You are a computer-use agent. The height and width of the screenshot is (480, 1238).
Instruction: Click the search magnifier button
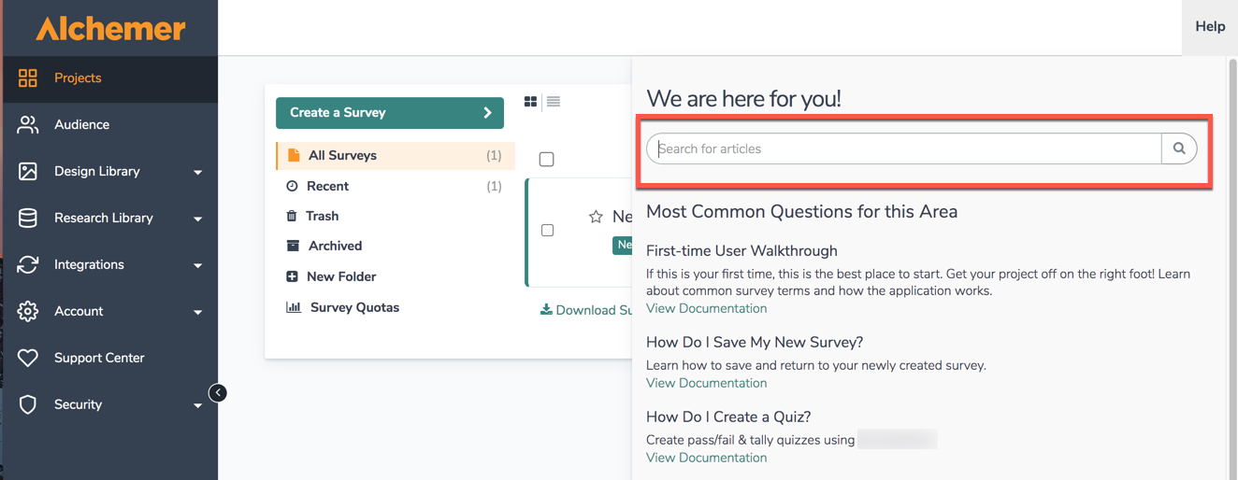pyautogui.click(x=1179, y=148)
